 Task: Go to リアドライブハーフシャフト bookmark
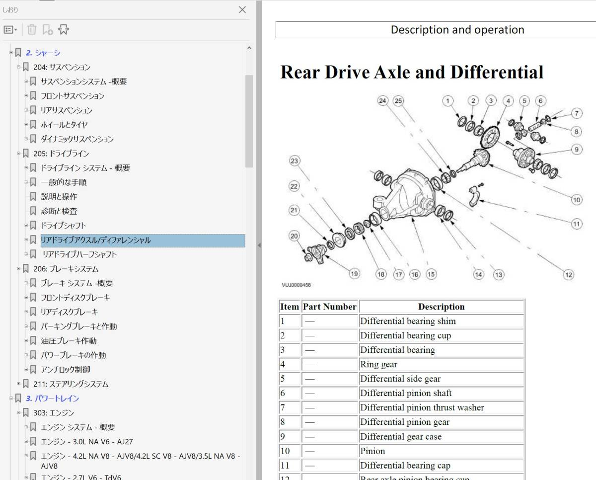(x=79, y=254)
